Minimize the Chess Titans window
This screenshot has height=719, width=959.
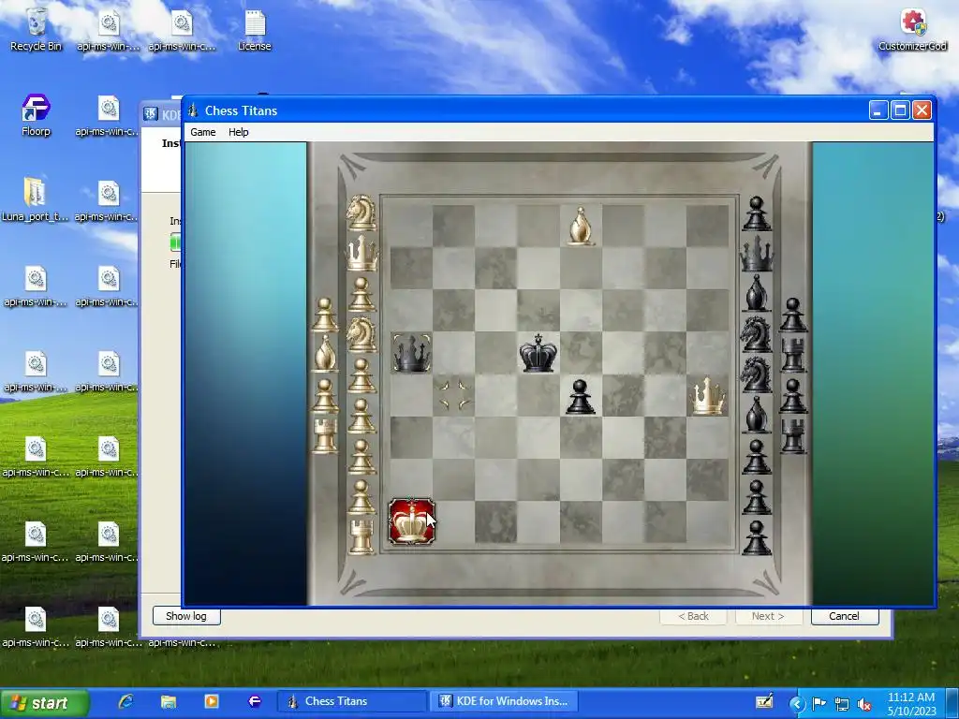tap(878, 110)
